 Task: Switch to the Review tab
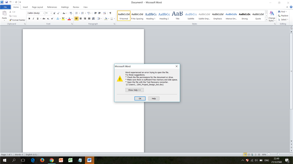76,7
